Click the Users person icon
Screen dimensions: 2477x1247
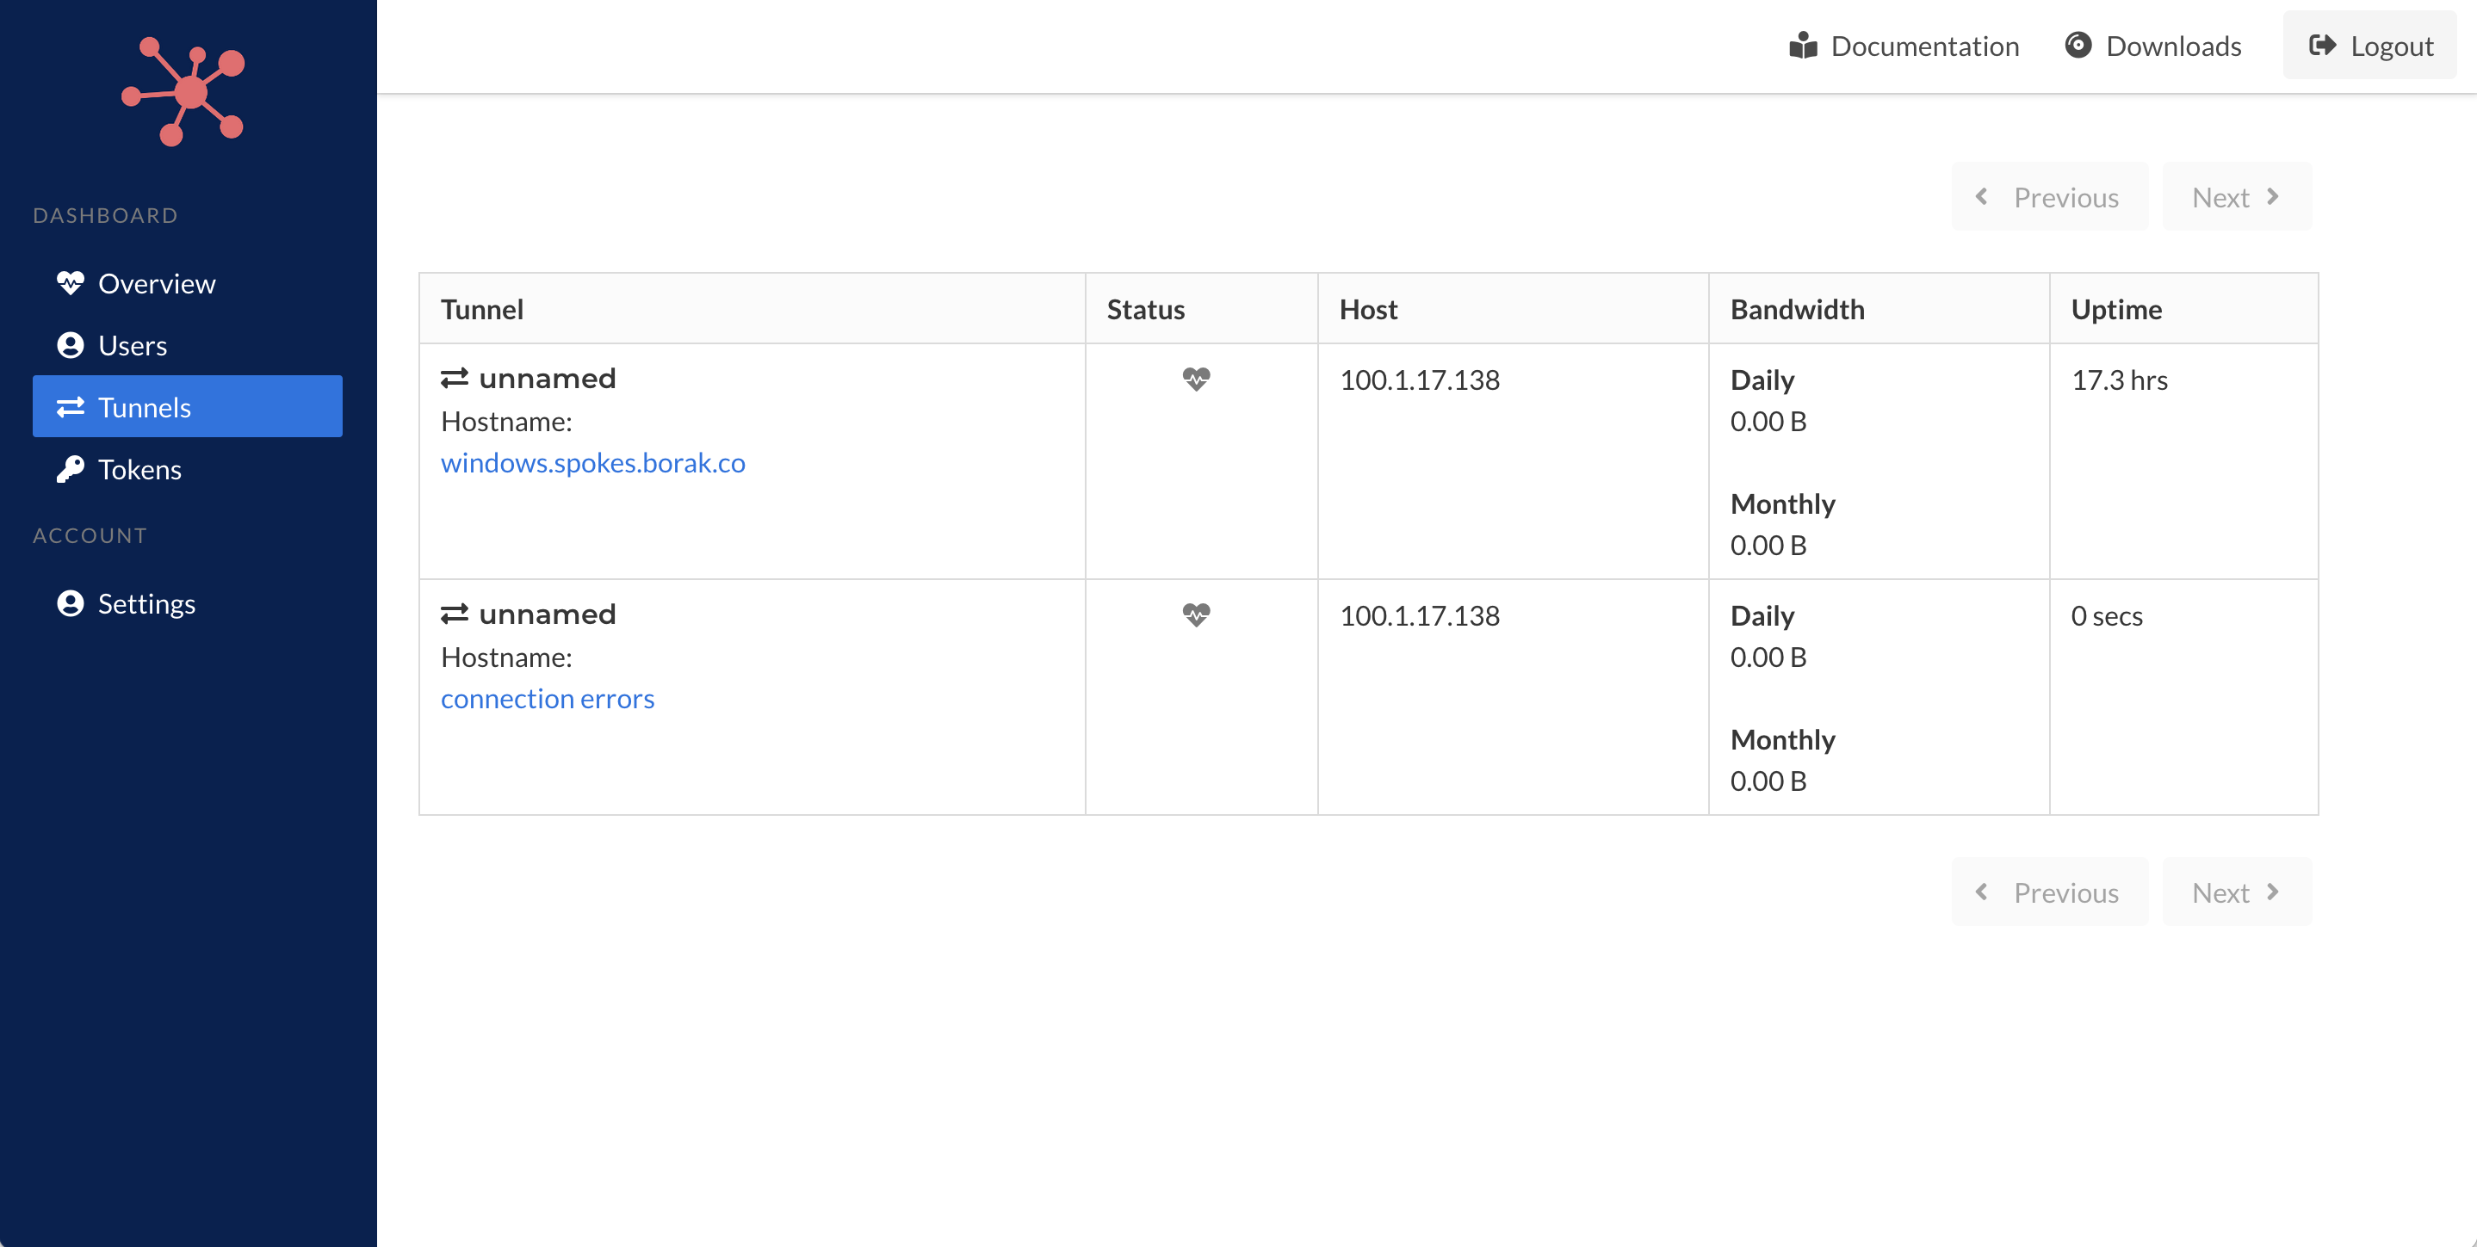[71, 345]
